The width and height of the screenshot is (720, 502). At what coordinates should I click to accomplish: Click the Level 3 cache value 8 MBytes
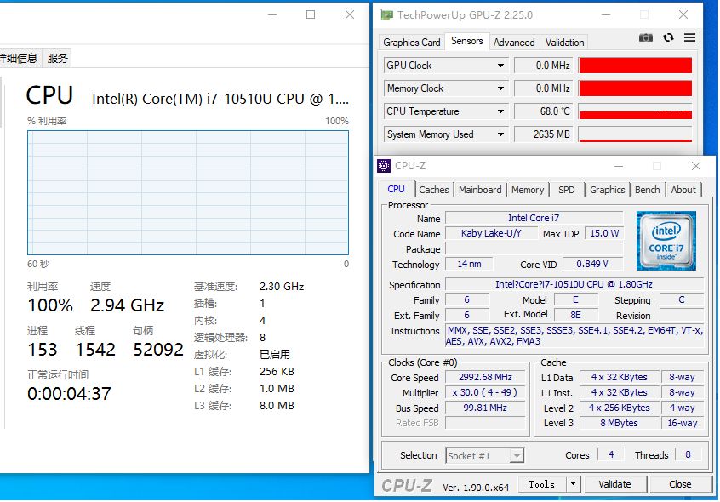click(x=619, y=423)
